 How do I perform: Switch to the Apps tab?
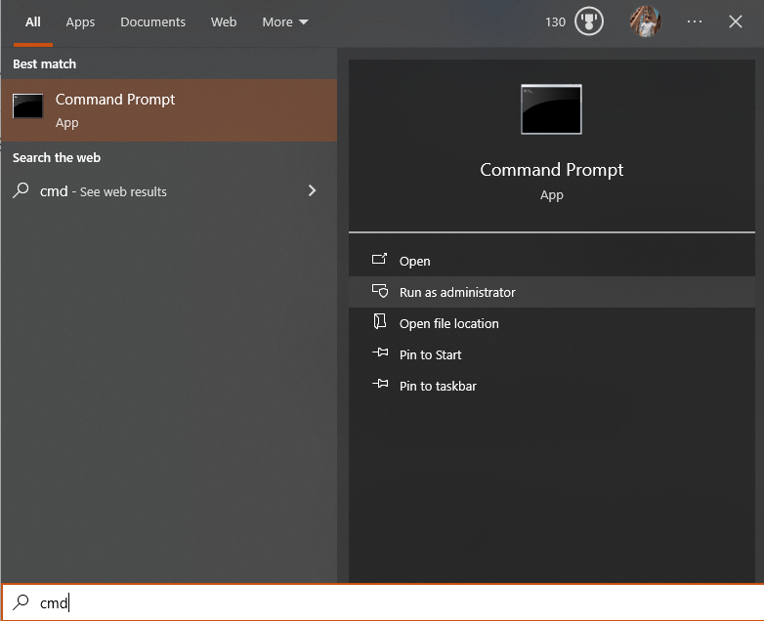(80, 22)
